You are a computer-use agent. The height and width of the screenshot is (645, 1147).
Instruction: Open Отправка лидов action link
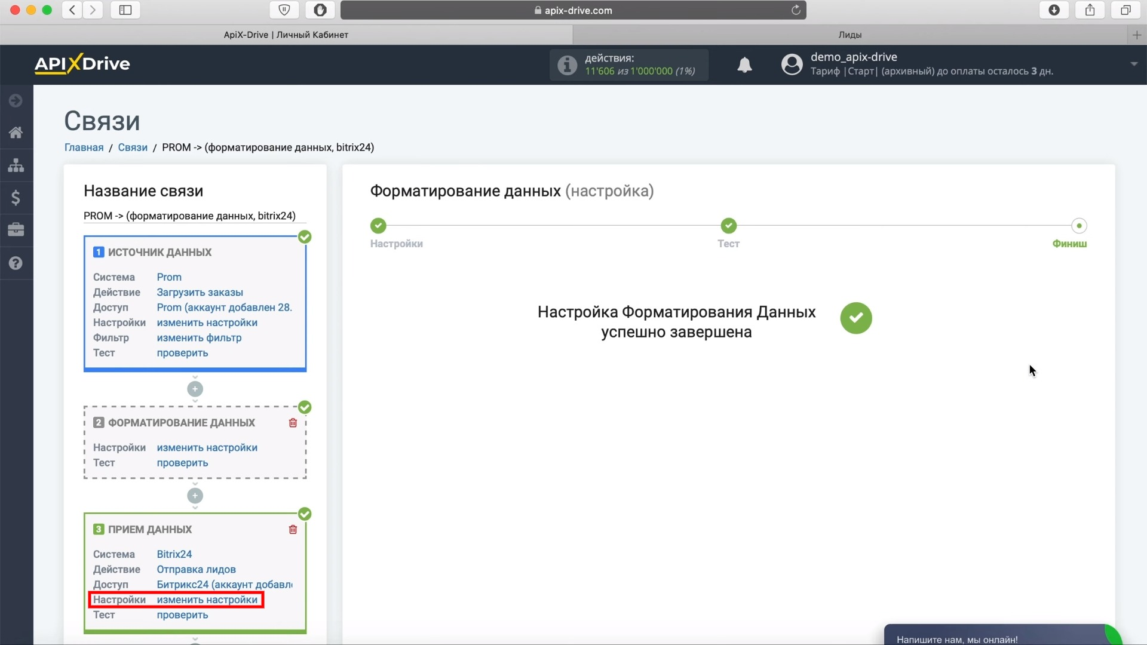click(196, 569)
